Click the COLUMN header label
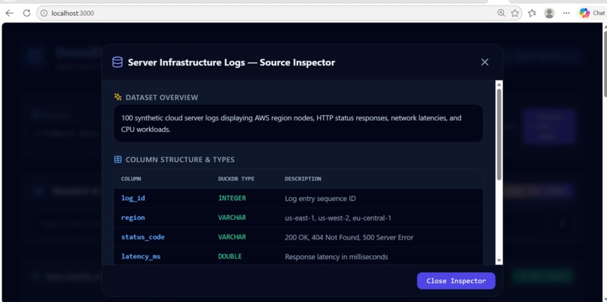 (131, 179)
